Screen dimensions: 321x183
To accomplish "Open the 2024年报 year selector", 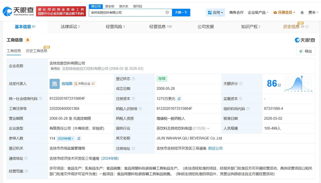I will coord(66,138).
